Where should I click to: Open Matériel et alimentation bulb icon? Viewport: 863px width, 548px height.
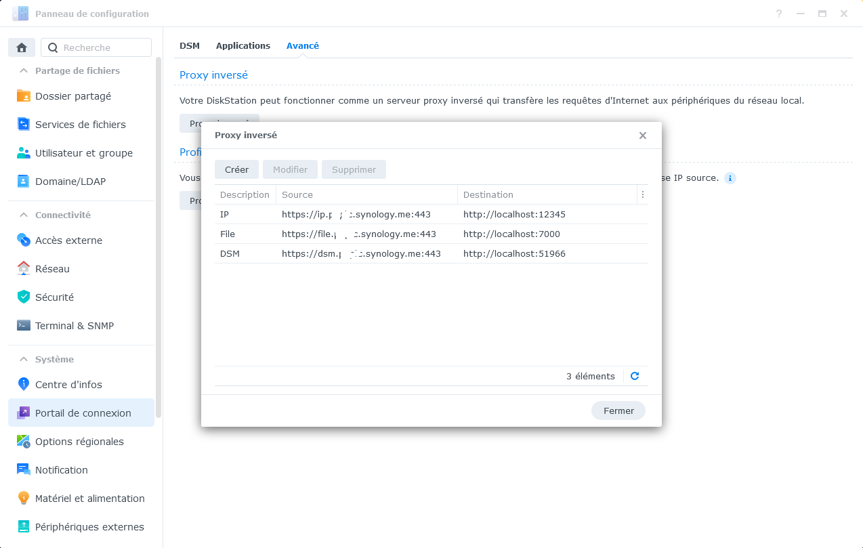click(24, 499)
